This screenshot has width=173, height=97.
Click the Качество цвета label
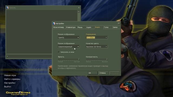coord(92,43)
